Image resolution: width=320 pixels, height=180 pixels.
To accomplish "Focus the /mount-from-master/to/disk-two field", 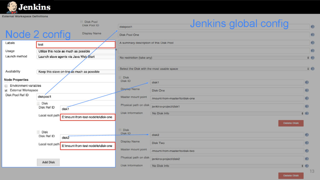I will coord(227,151).
